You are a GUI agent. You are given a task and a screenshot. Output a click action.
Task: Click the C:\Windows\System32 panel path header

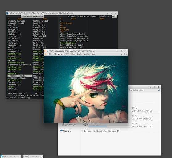32,16
